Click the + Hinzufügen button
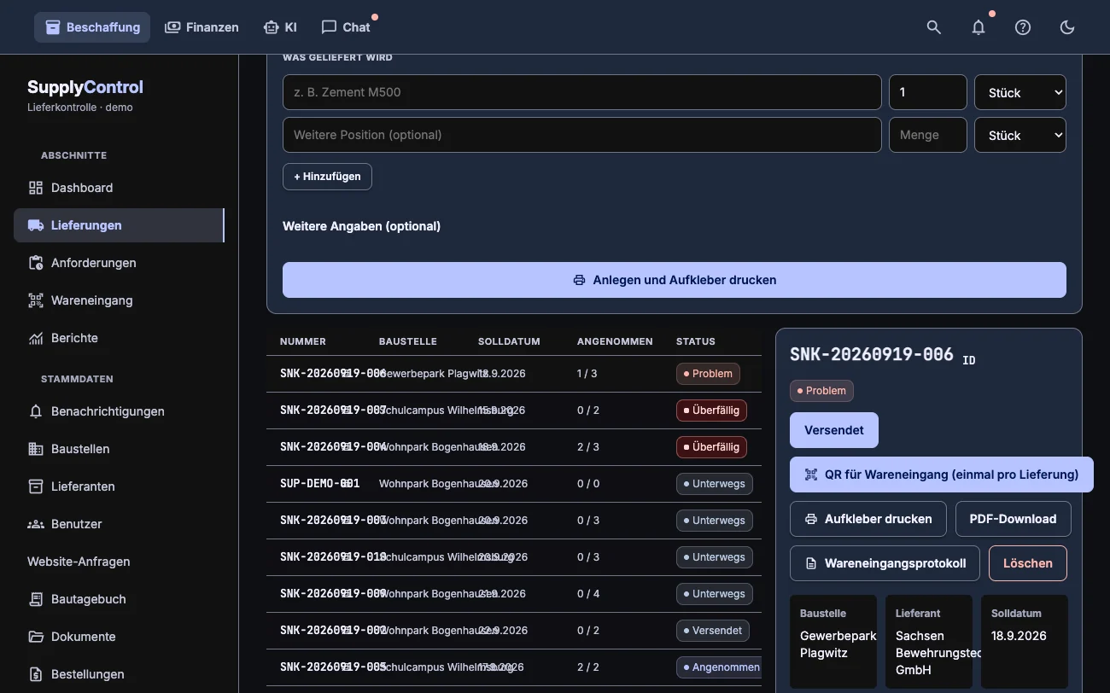The height and width of the screenshot is (693, 1110). [x=327, y=177]
